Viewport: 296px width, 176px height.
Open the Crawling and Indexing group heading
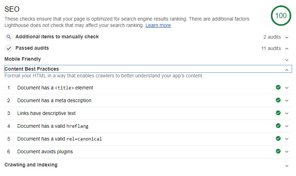pyautogui.click(x=31, y=165)
